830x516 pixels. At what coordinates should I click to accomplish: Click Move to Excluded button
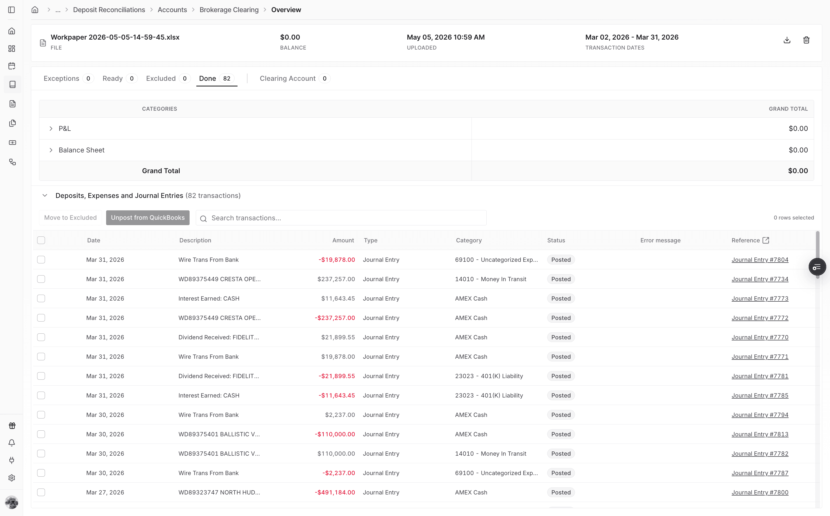(70, 218)
